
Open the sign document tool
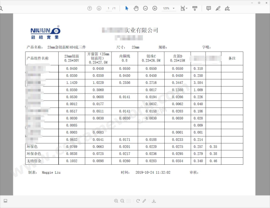pyautogui.click(x=227, y=8)
